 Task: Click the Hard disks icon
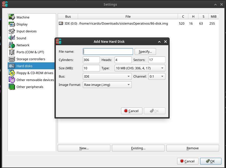click(12, 66)
